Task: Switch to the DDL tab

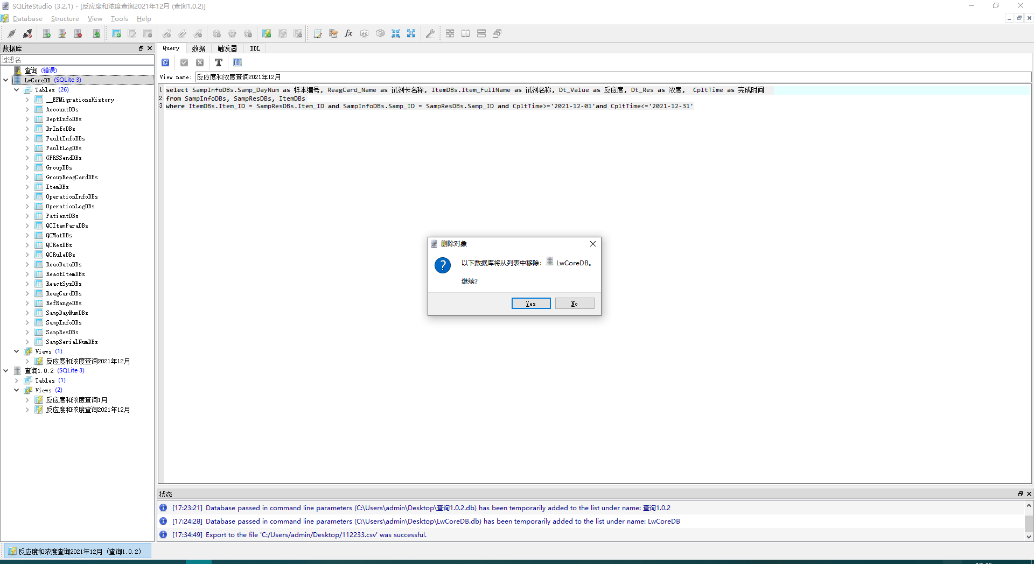Action: pos(255,48)
